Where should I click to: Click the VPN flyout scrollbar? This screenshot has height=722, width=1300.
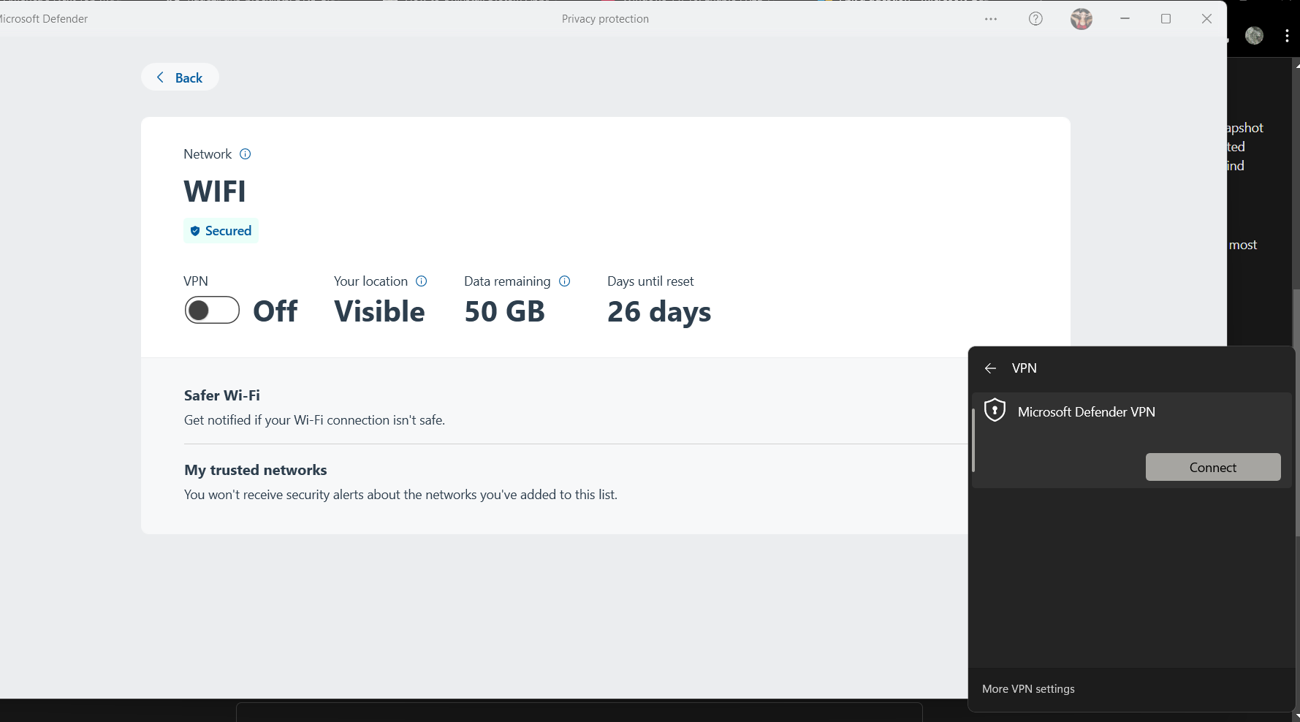click(973, 440)
